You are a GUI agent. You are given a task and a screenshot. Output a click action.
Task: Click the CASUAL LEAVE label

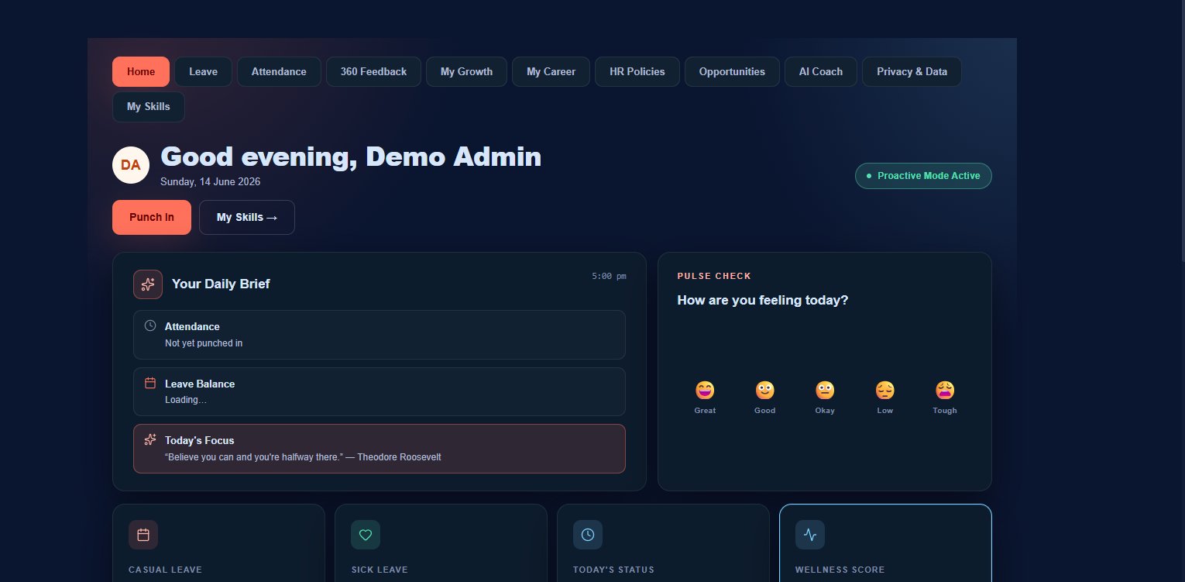coord(165,570)
